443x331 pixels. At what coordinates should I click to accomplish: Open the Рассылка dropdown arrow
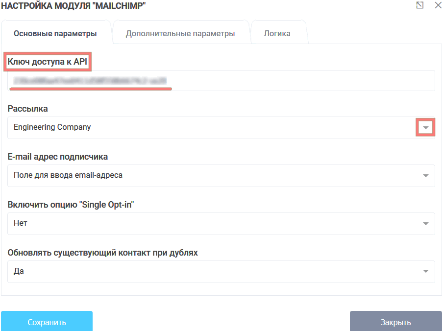pos(425,127)
